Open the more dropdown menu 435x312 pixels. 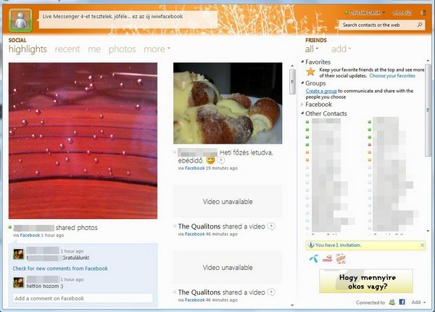click(157, 49)
